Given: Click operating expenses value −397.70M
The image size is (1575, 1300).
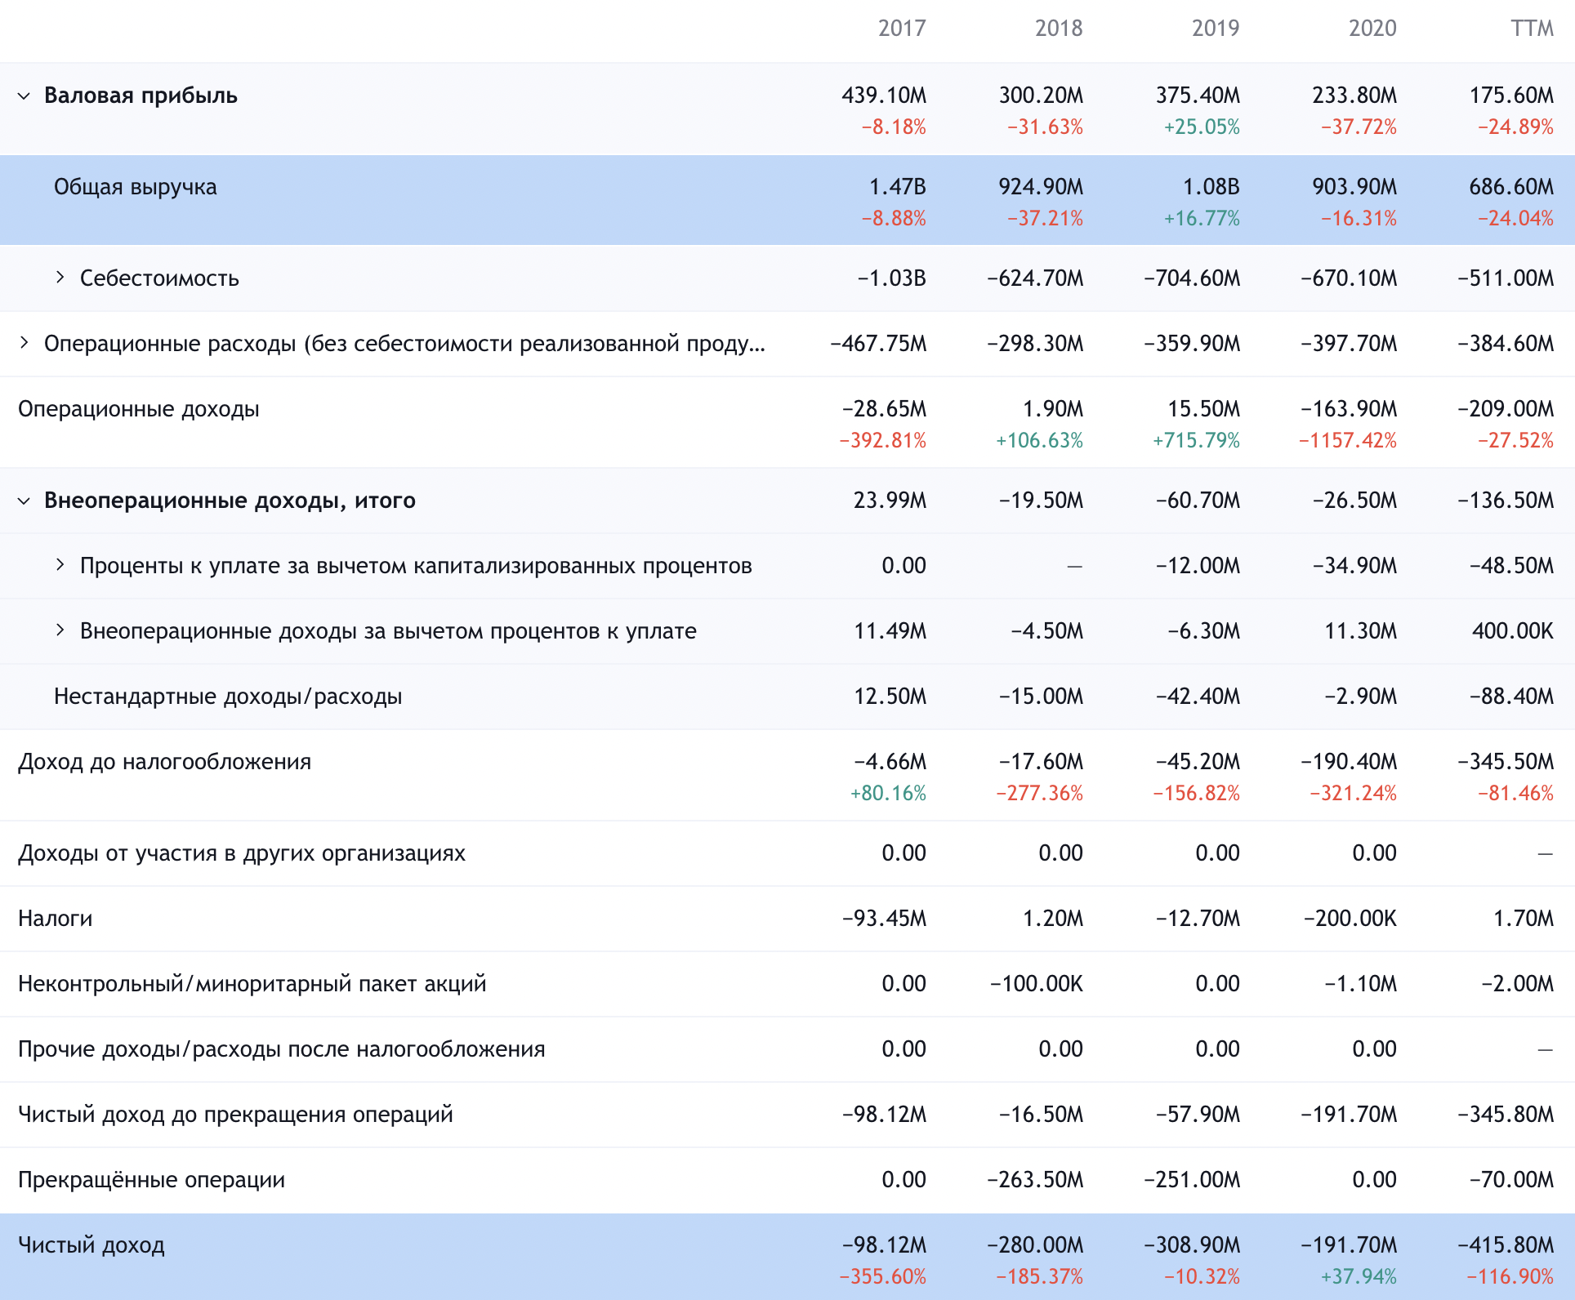Looking at the screenshot, I should tap(1349, 344).
